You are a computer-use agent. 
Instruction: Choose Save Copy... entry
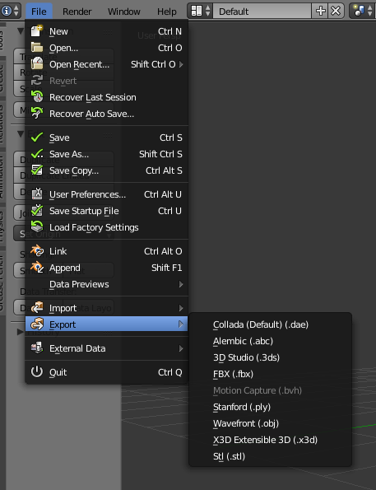106,170
